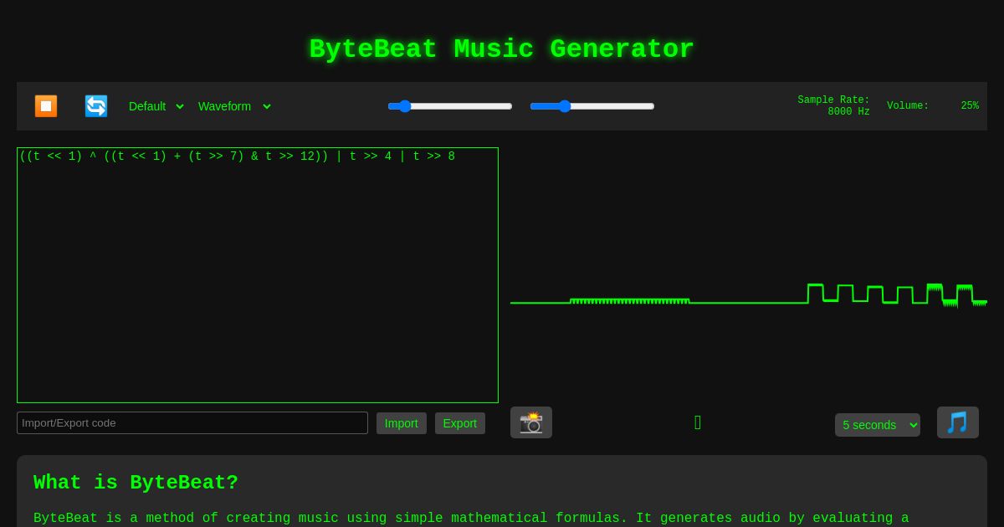Expand the chevron next to Waveform

point(266,106)
